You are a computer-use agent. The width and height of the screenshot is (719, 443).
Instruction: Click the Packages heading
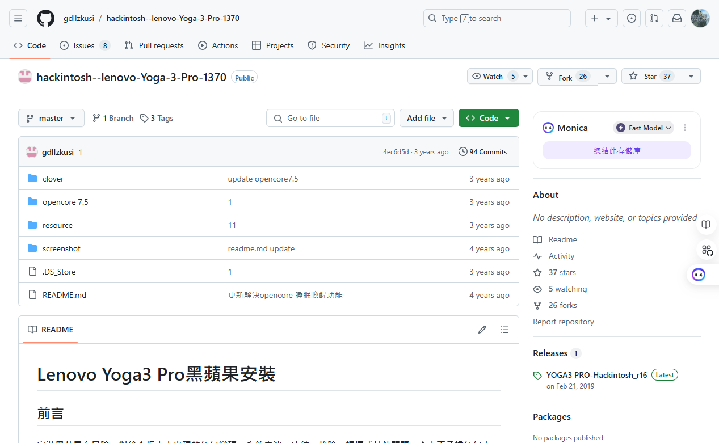pyautogui.click(x=552, y=416)
